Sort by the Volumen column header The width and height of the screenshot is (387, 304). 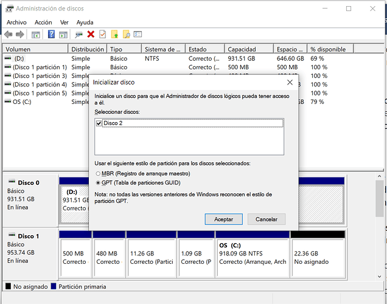[35, 49]
